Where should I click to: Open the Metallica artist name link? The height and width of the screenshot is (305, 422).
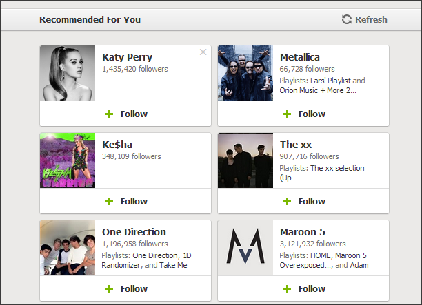[300, 57]
